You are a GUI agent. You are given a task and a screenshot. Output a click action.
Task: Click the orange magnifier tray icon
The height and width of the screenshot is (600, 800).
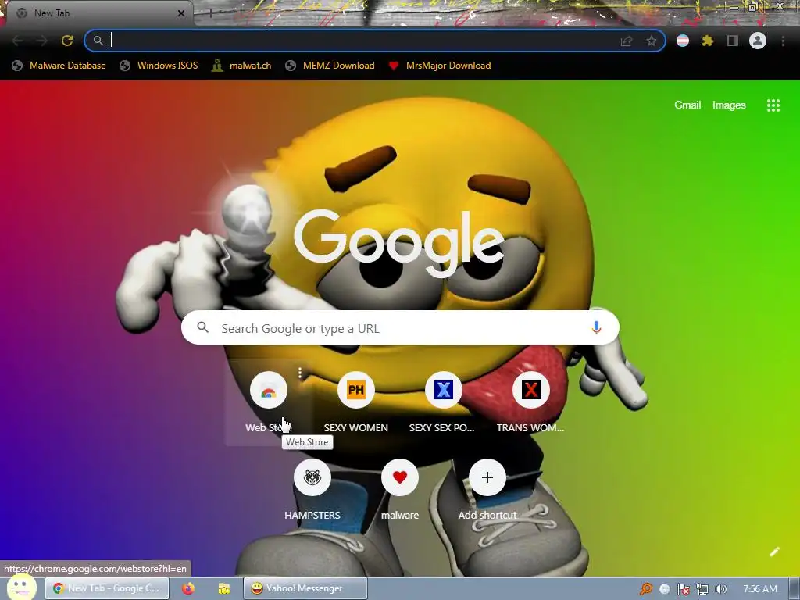646,589
